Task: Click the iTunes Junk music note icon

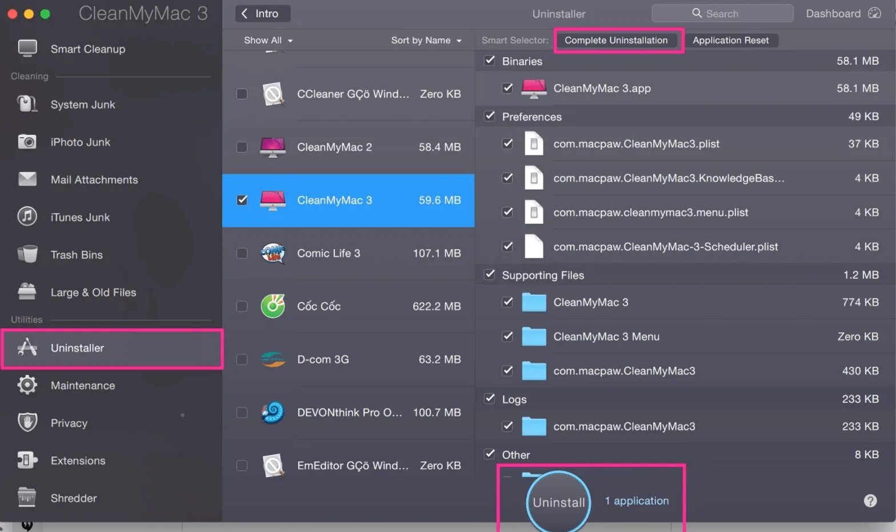Action: point(27,217)
